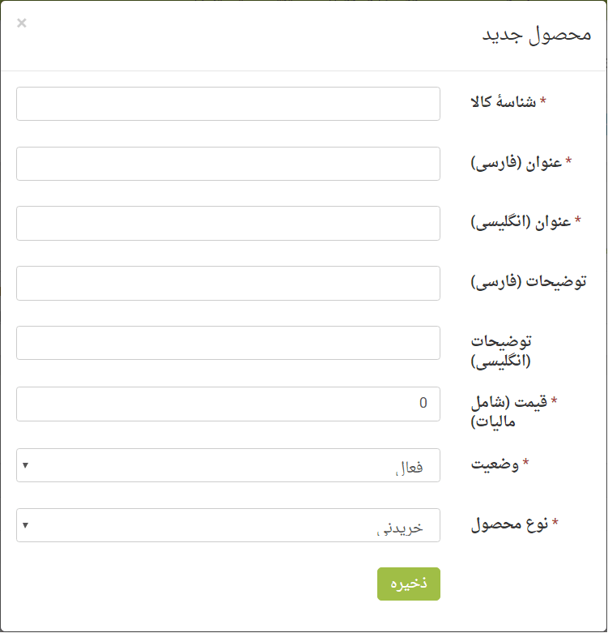Open the نوع محصول dropdown showing خریدنی
Viewport: 608px width, 633px height.
(228, 525)
